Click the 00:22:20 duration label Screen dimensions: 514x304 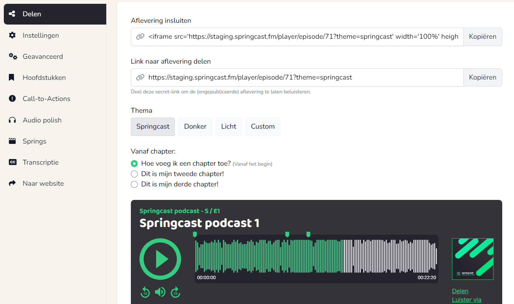pyautogui.click(x=427, y=277)
